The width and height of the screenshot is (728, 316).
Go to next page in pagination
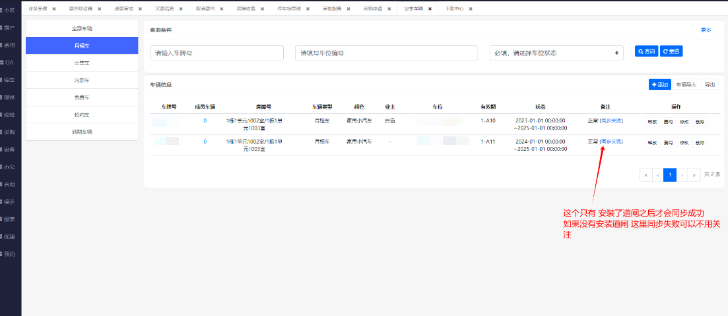682,174
